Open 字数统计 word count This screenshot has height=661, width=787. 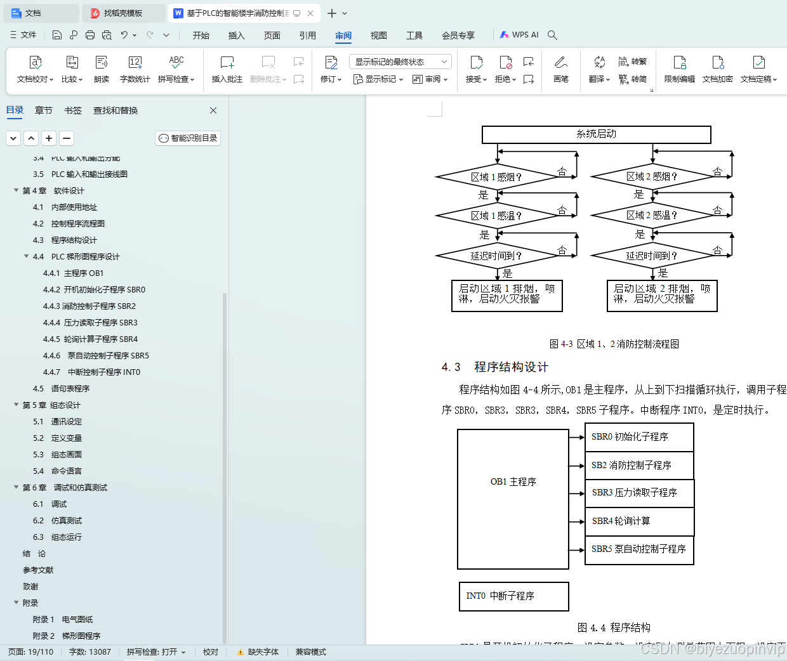click(x=135, y=70)
